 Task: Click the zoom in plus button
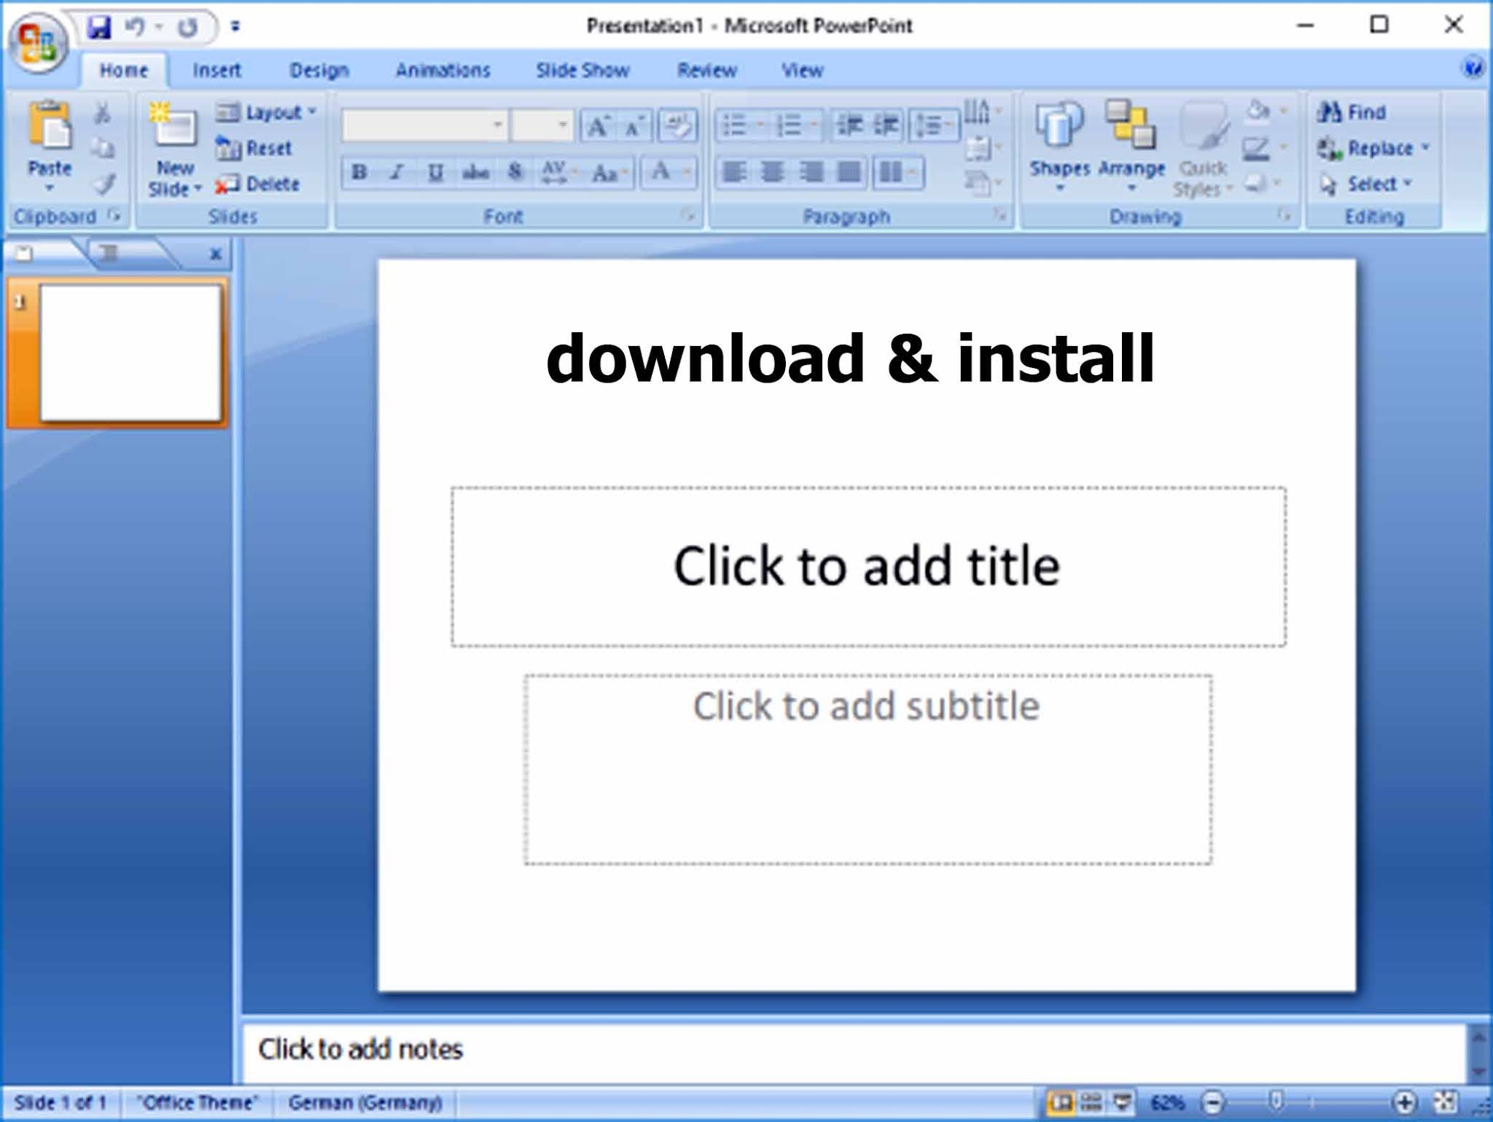(1404, 1102)
